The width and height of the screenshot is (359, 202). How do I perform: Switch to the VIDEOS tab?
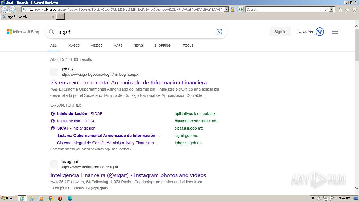[96, 45]
